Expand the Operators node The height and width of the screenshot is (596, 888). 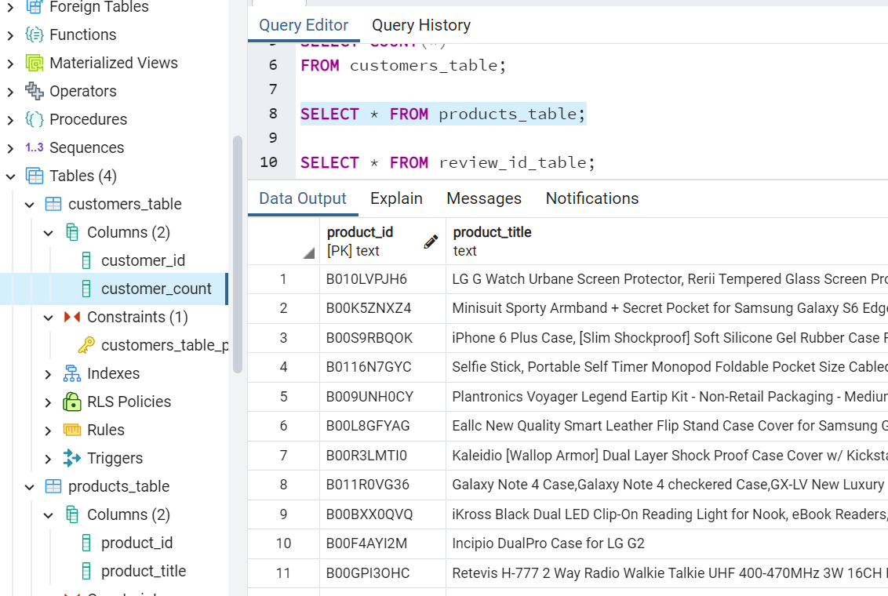tap(10, 92)
